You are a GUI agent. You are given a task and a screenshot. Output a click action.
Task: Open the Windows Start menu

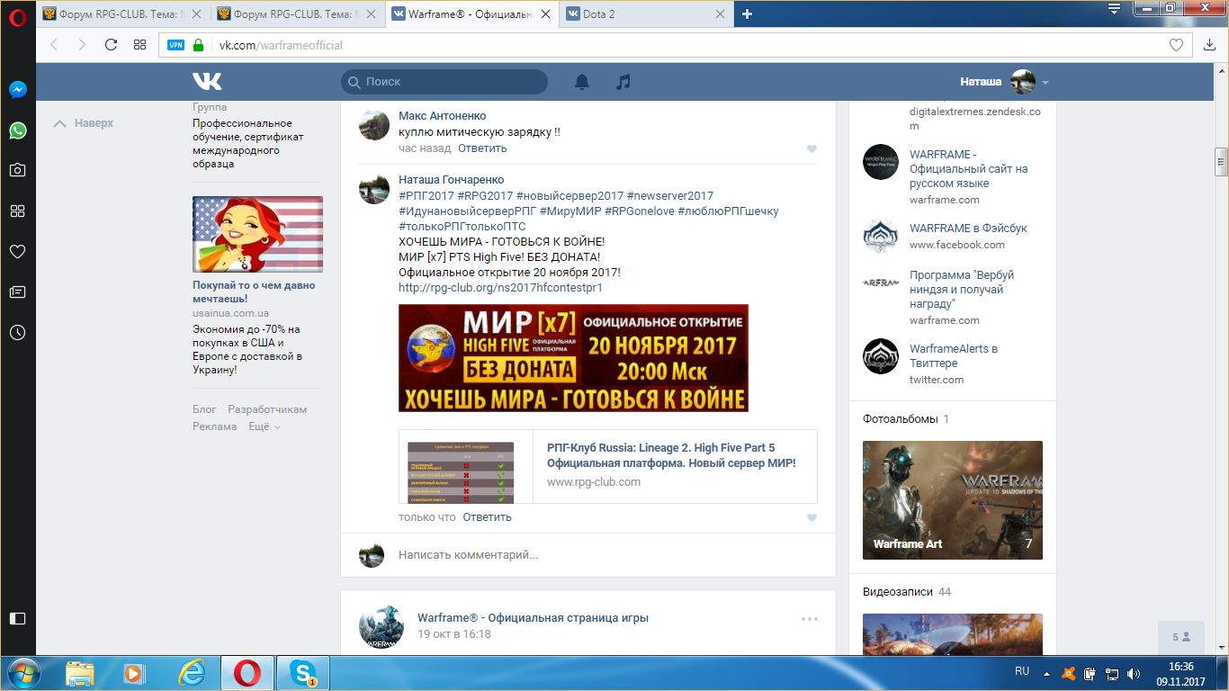pos(22,673)
